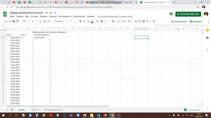This screenshot has height=118, width=211.
Task: Open vertical align options
Action: pos(119,21)
